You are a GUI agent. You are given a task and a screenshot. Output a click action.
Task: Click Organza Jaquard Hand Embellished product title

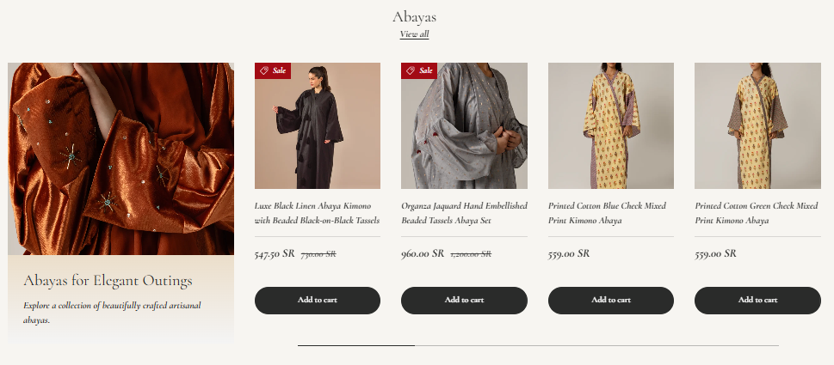click(x=464, y=213)
